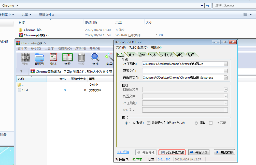Select the 1.txt file in the archive
Viewport: 256px width, 165px height.
coord(25,90)
